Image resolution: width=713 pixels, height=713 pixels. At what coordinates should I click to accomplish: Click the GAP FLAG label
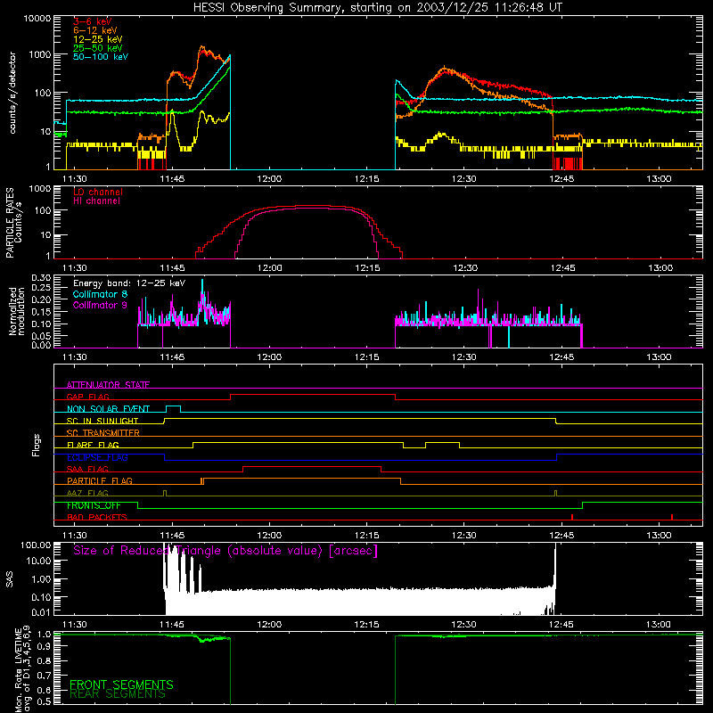[x=87, y=397]
